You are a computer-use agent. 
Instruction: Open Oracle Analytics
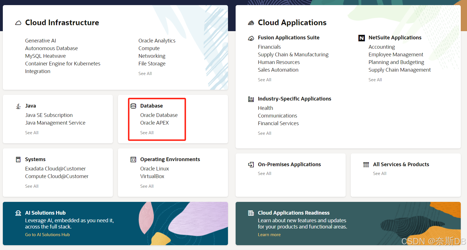157,41
